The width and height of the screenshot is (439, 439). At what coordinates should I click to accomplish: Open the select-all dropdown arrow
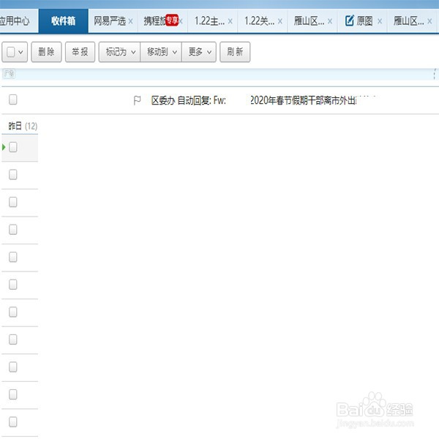click(x=20, y=52)
